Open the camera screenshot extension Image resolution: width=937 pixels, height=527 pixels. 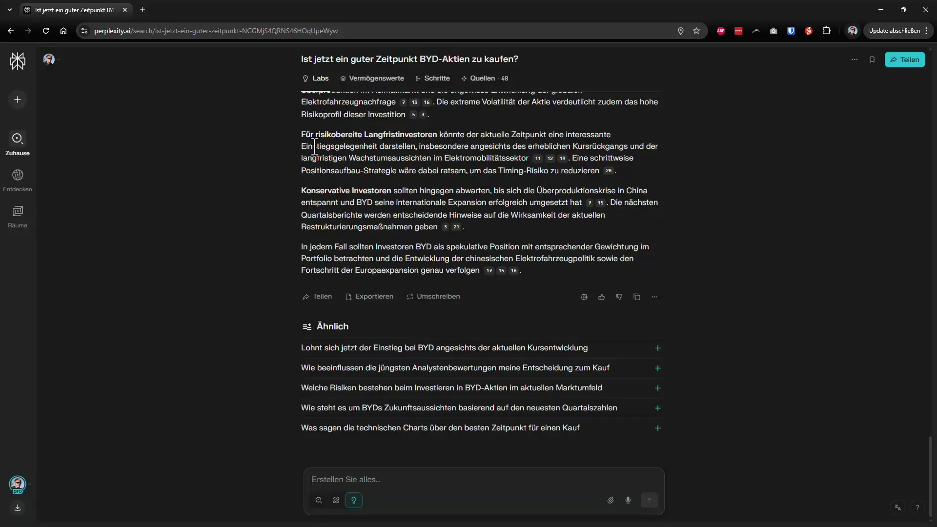[x=774, y=31]
